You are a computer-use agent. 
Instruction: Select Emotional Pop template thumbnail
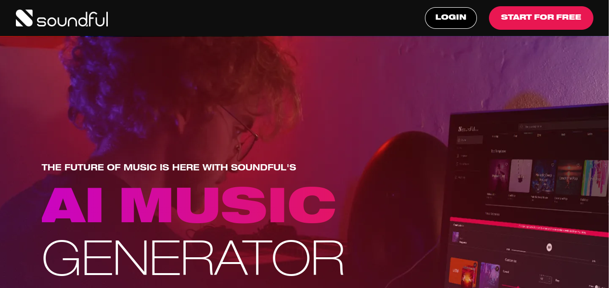[568, 177]
